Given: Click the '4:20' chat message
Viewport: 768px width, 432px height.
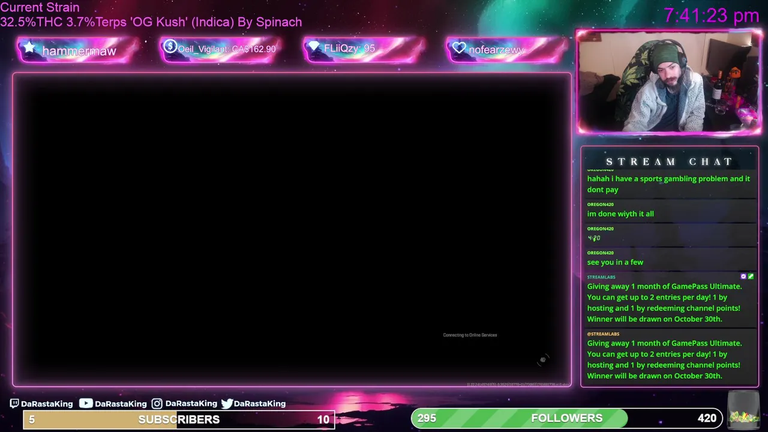Looking at the screenshot, I should [593, 238].
